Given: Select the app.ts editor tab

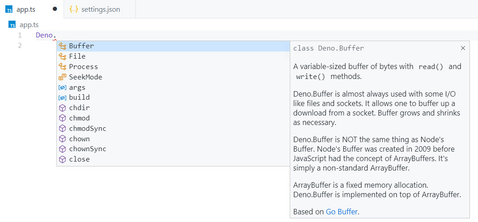Looking at the screenshot, I should coord(26,9).
